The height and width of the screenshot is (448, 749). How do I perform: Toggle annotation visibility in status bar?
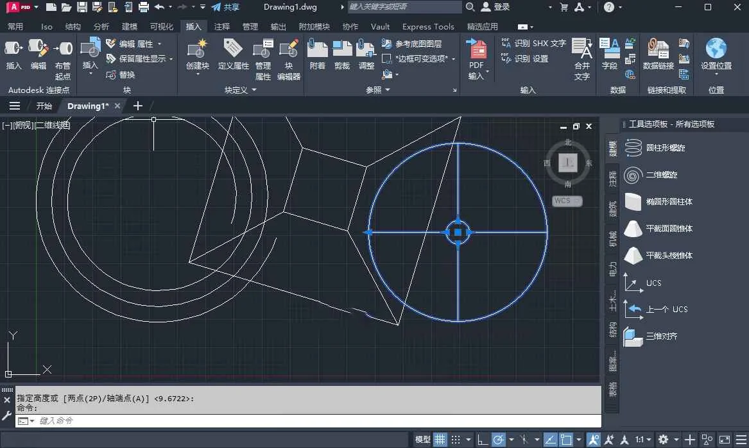(593, 440)
